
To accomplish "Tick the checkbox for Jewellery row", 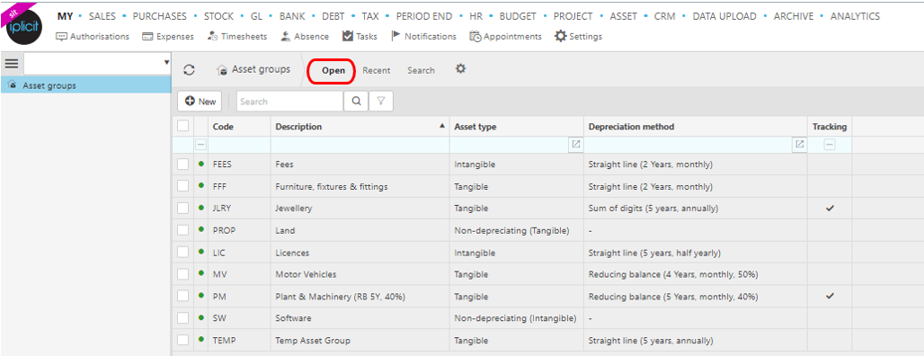I will coord(183,208).
